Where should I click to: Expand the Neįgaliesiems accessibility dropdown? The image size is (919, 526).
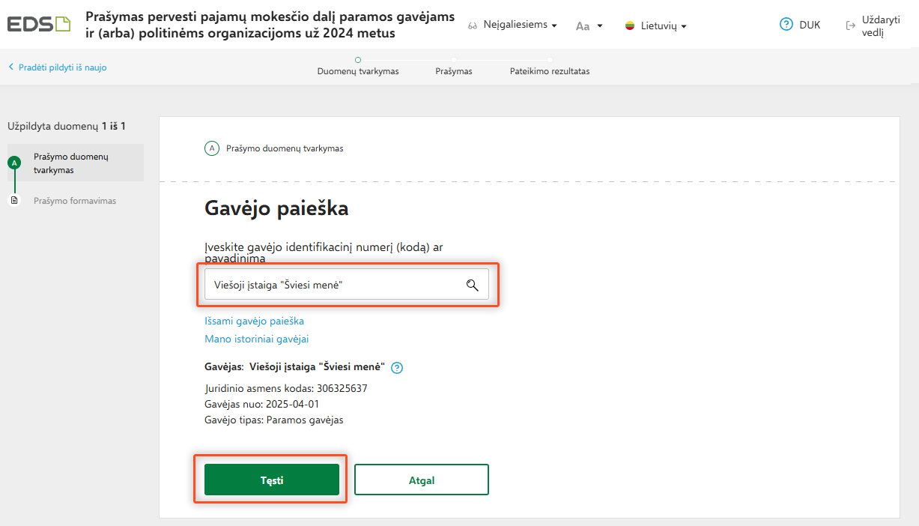pos(512,25)
